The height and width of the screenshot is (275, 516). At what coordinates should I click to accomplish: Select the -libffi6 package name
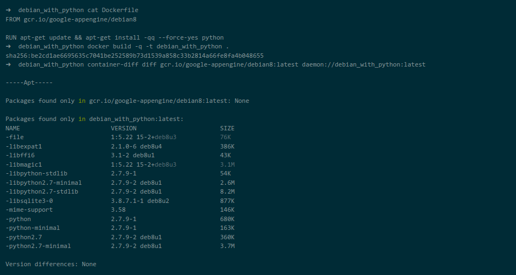pyautogui.click(x=20, y=155)
